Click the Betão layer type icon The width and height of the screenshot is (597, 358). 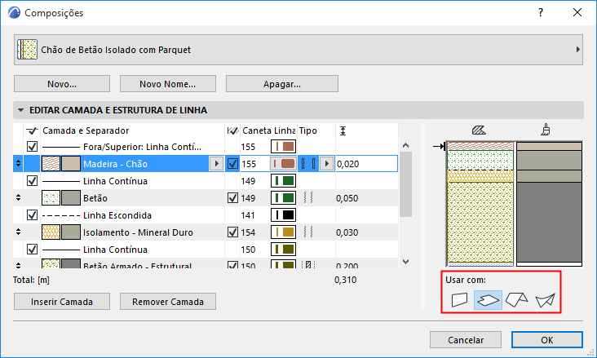point(308,197)
